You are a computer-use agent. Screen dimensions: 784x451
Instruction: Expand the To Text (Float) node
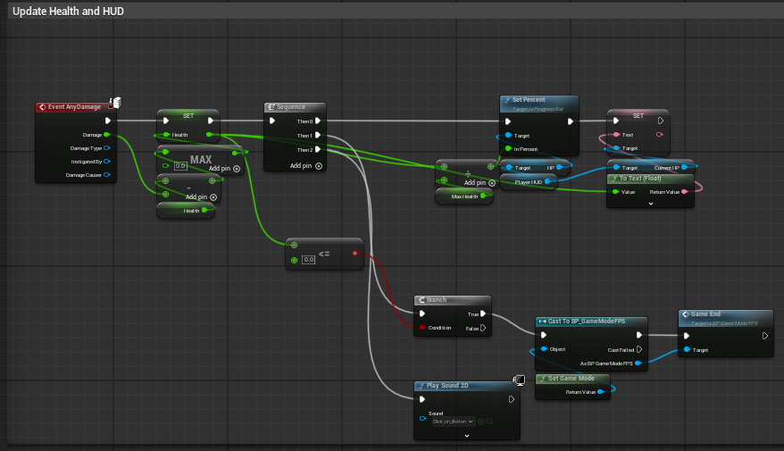(x=650, y=204)
